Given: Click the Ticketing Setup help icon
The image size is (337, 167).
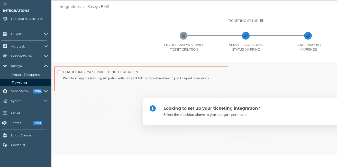Looking at the screenshot, I should 261,21.
